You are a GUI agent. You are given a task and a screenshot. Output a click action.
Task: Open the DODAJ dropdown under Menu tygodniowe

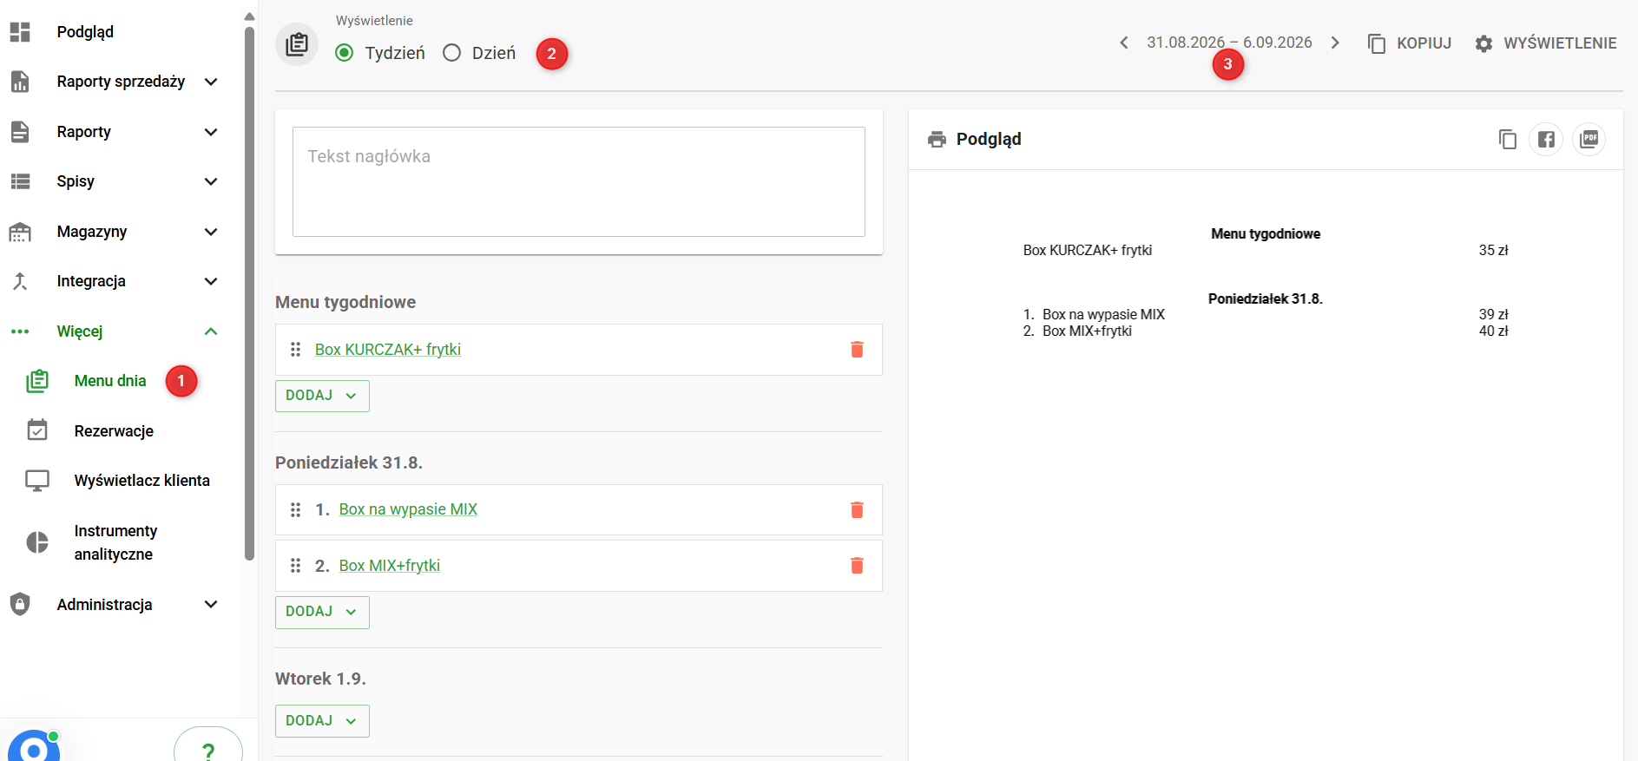(x=322, y=396)
